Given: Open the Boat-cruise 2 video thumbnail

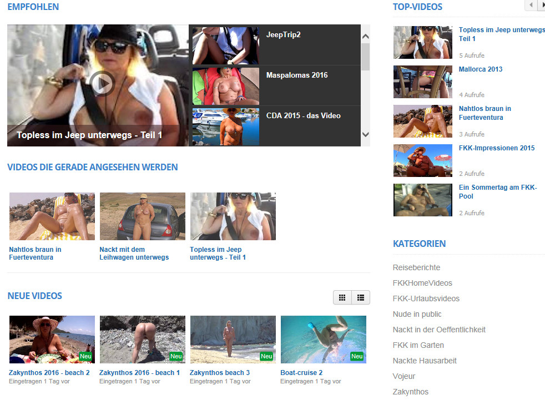Looking at the screenshot, I should pos(323,339).
